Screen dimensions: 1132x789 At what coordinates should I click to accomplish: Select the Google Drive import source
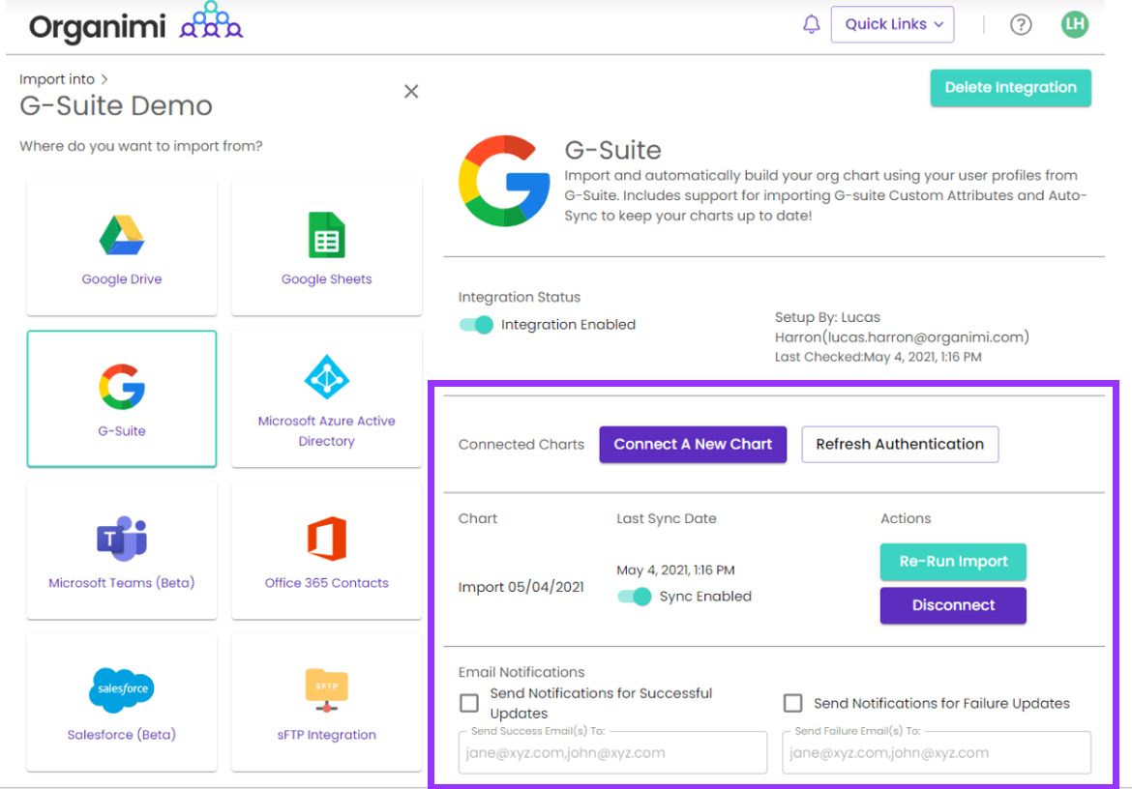[x=122, y=248]
